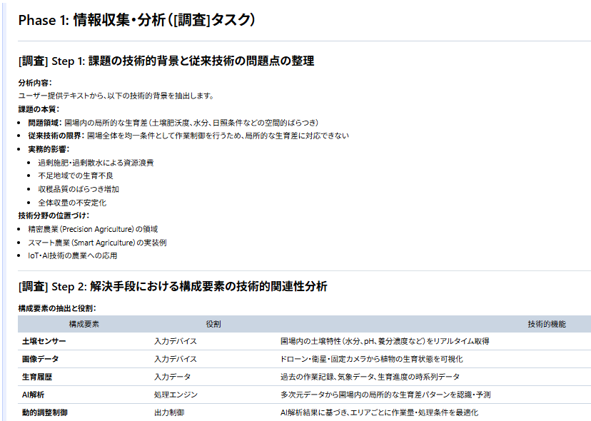Screen dimensions: 591x421
Task: Click the 処理エンジン role cell
Action: point(176,395)
